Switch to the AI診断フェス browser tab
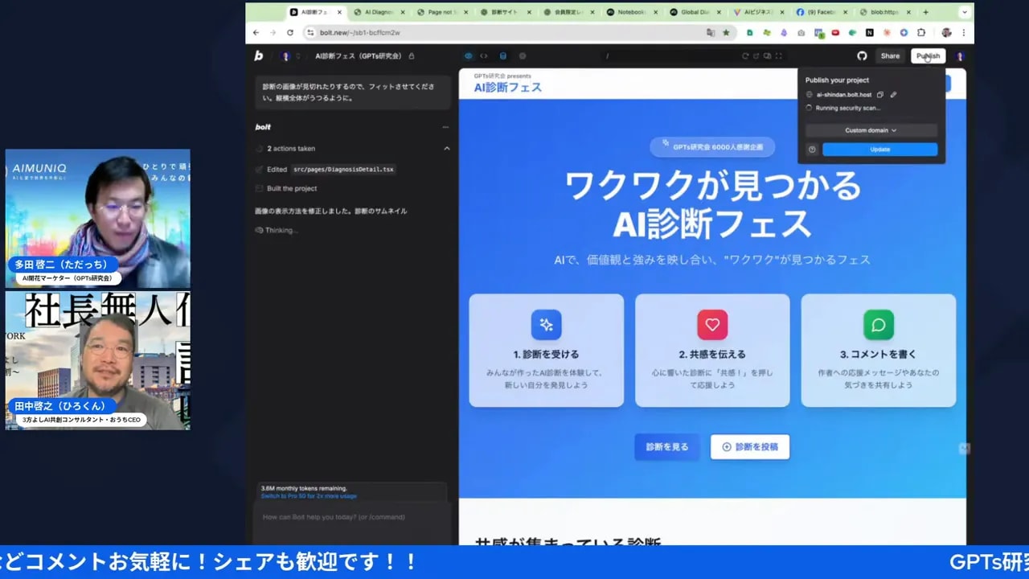1029x579 pixels. click(x=314, y=12)
